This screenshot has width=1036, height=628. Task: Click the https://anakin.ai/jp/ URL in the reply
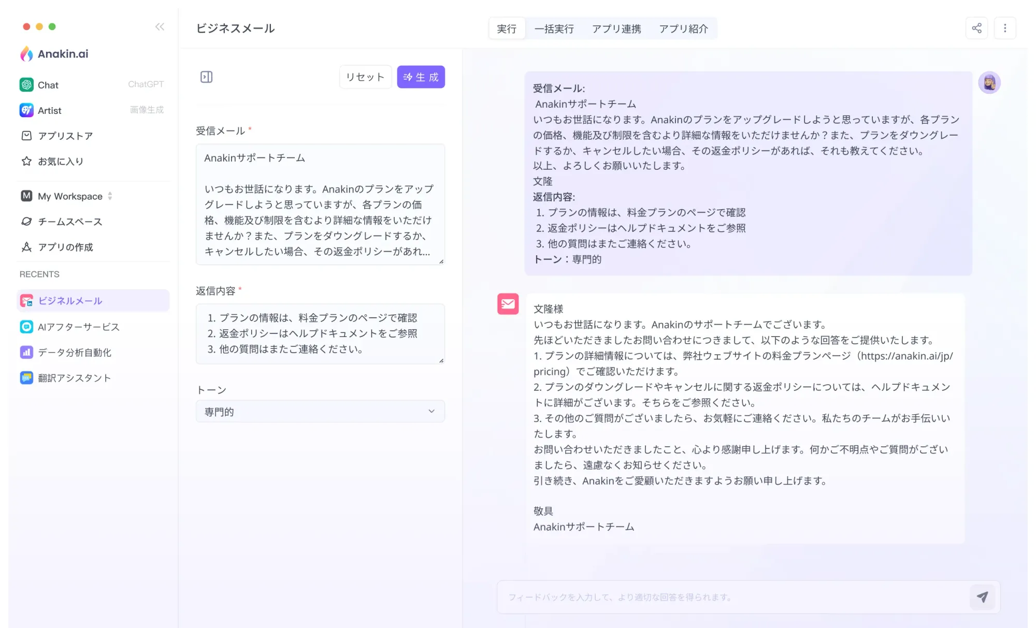point(906,356)
